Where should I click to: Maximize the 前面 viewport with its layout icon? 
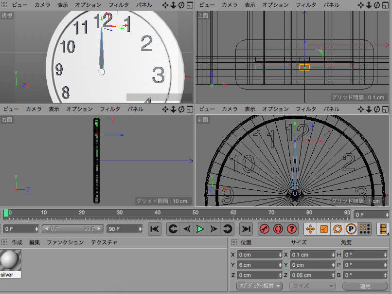click(386, 110)
